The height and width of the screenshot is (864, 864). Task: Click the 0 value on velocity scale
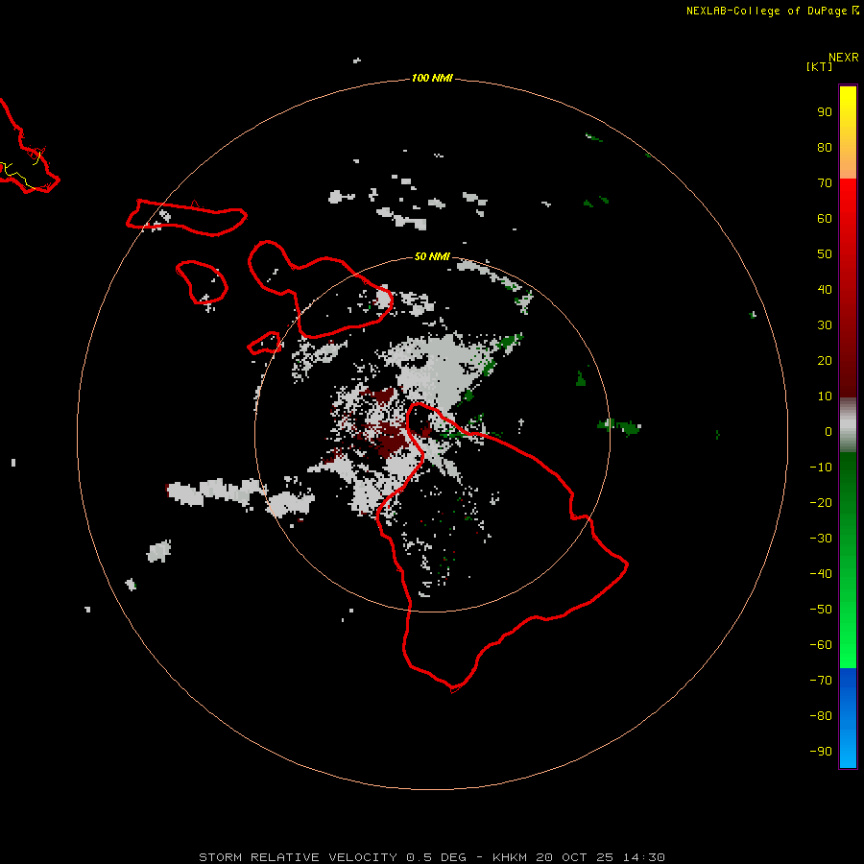point(828,432)
